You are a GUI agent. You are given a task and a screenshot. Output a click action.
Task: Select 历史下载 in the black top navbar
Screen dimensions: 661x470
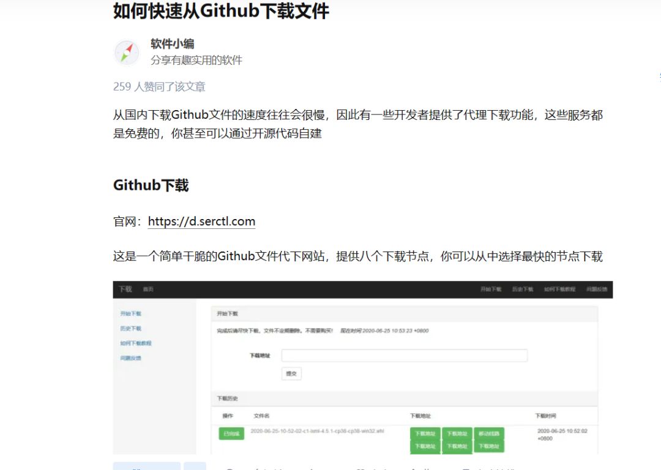click(523, 289)
